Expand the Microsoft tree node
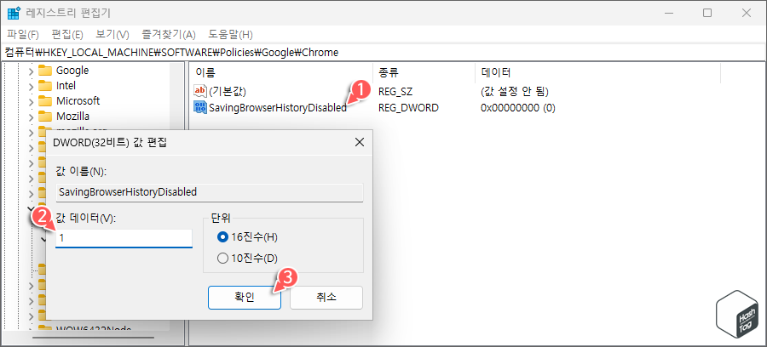767x347 pixels. [32, 101]
